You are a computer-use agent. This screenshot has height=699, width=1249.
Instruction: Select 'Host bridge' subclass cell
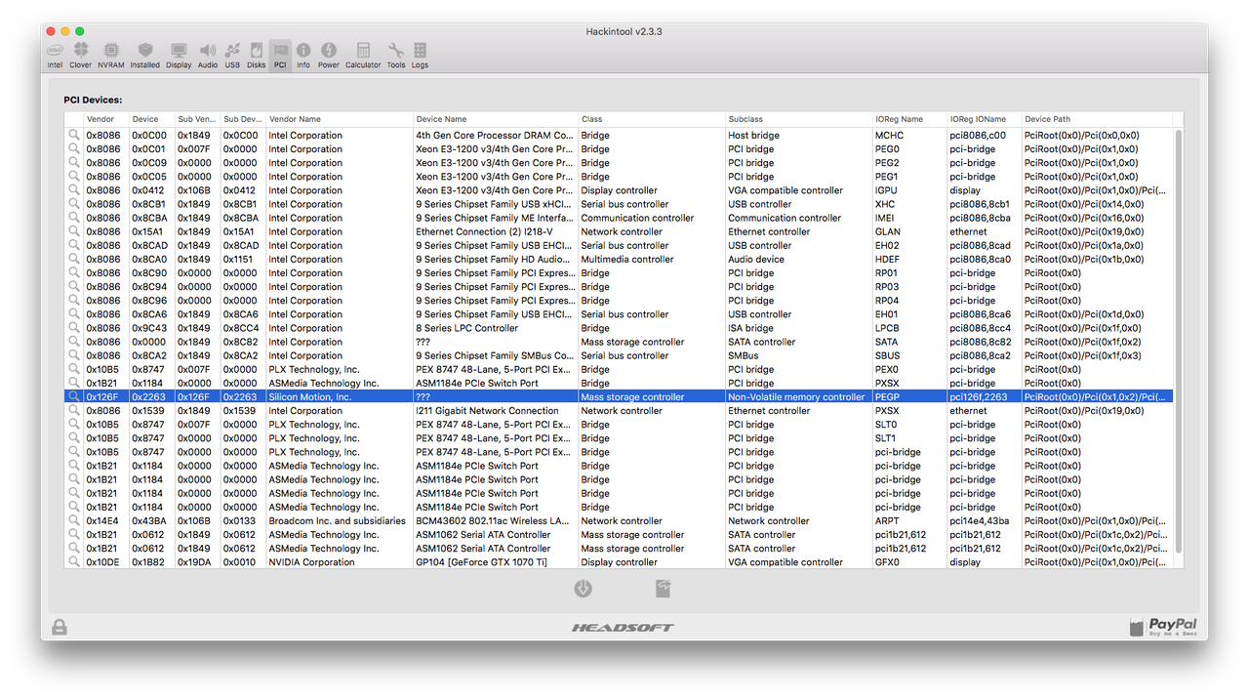pos(753,136)
